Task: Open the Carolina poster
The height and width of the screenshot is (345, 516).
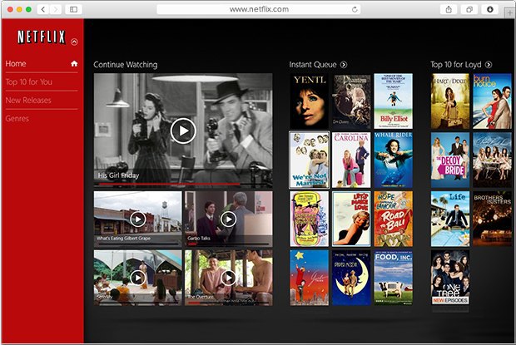Action: coord(351,160)
